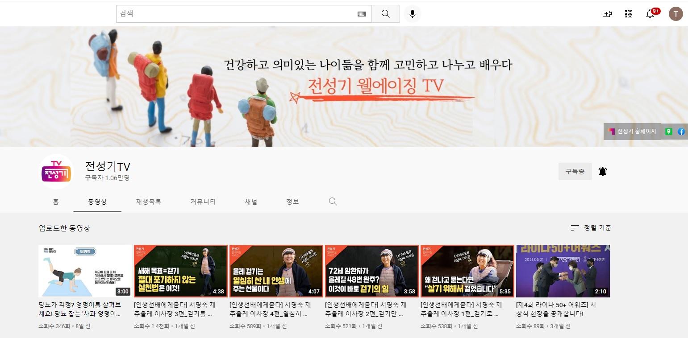This screenshot has height=338, width=688.
Task: Click the 전성기TV channel name
Action: 108,166
